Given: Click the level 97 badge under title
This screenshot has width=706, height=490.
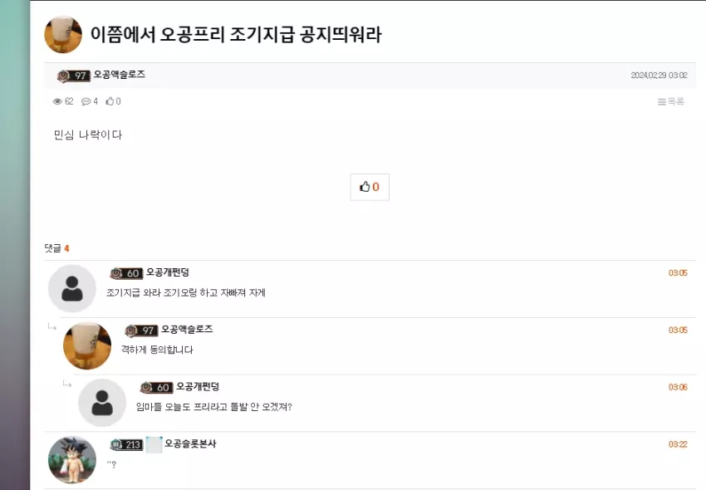Looking at the screenshot, I should (74, 76).
